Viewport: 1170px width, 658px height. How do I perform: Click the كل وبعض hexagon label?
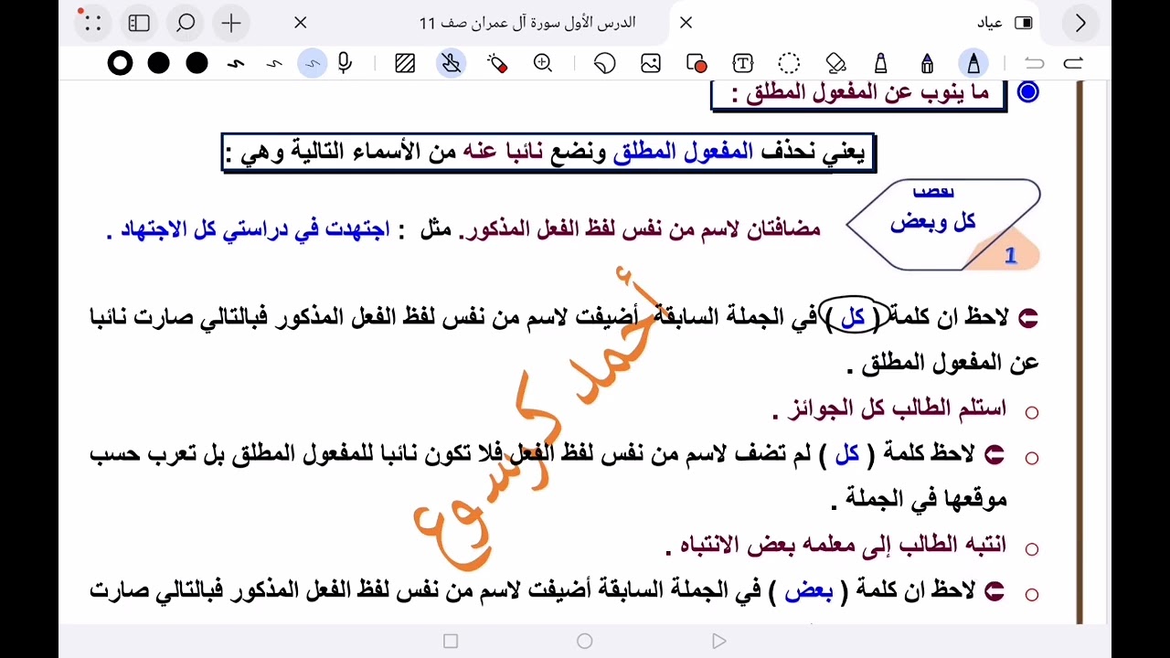pyautogui.click(x=933, y=222)
